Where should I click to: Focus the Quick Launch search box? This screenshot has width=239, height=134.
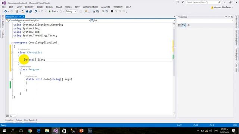point(204,3)
